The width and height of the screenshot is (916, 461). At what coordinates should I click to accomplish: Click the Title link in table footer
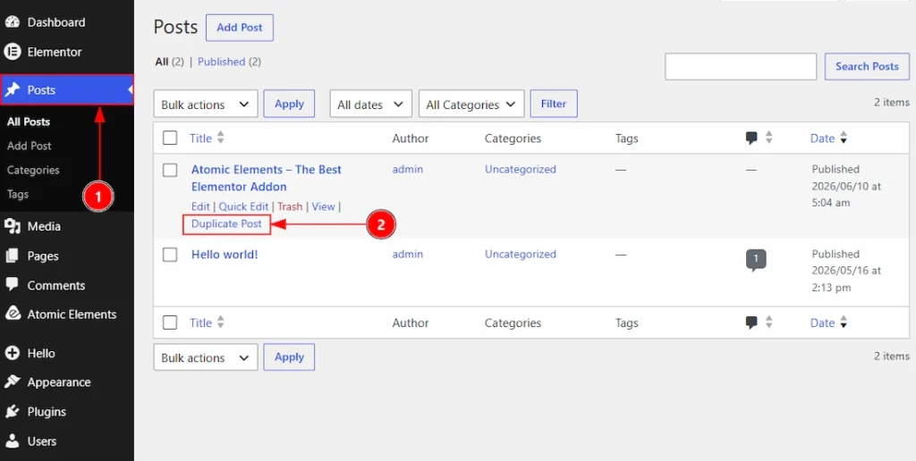(201, 323)
